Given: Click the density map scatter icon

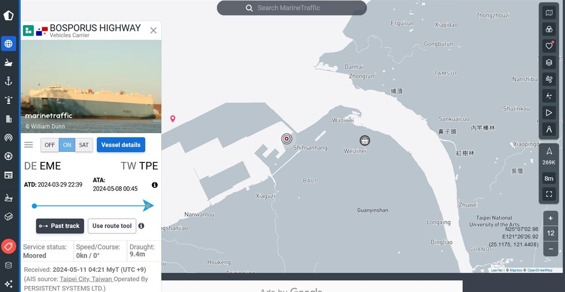Looking at the screenshot, I should pos(549,96).
